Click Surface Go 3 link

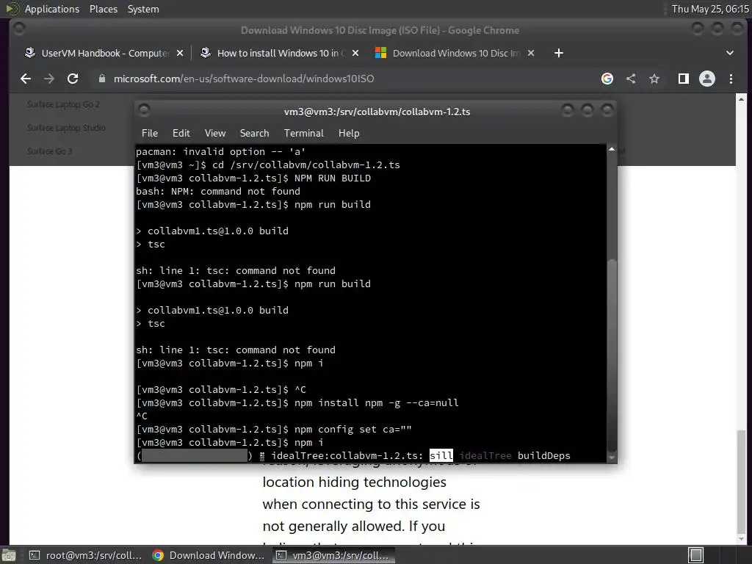click(49, 151)
